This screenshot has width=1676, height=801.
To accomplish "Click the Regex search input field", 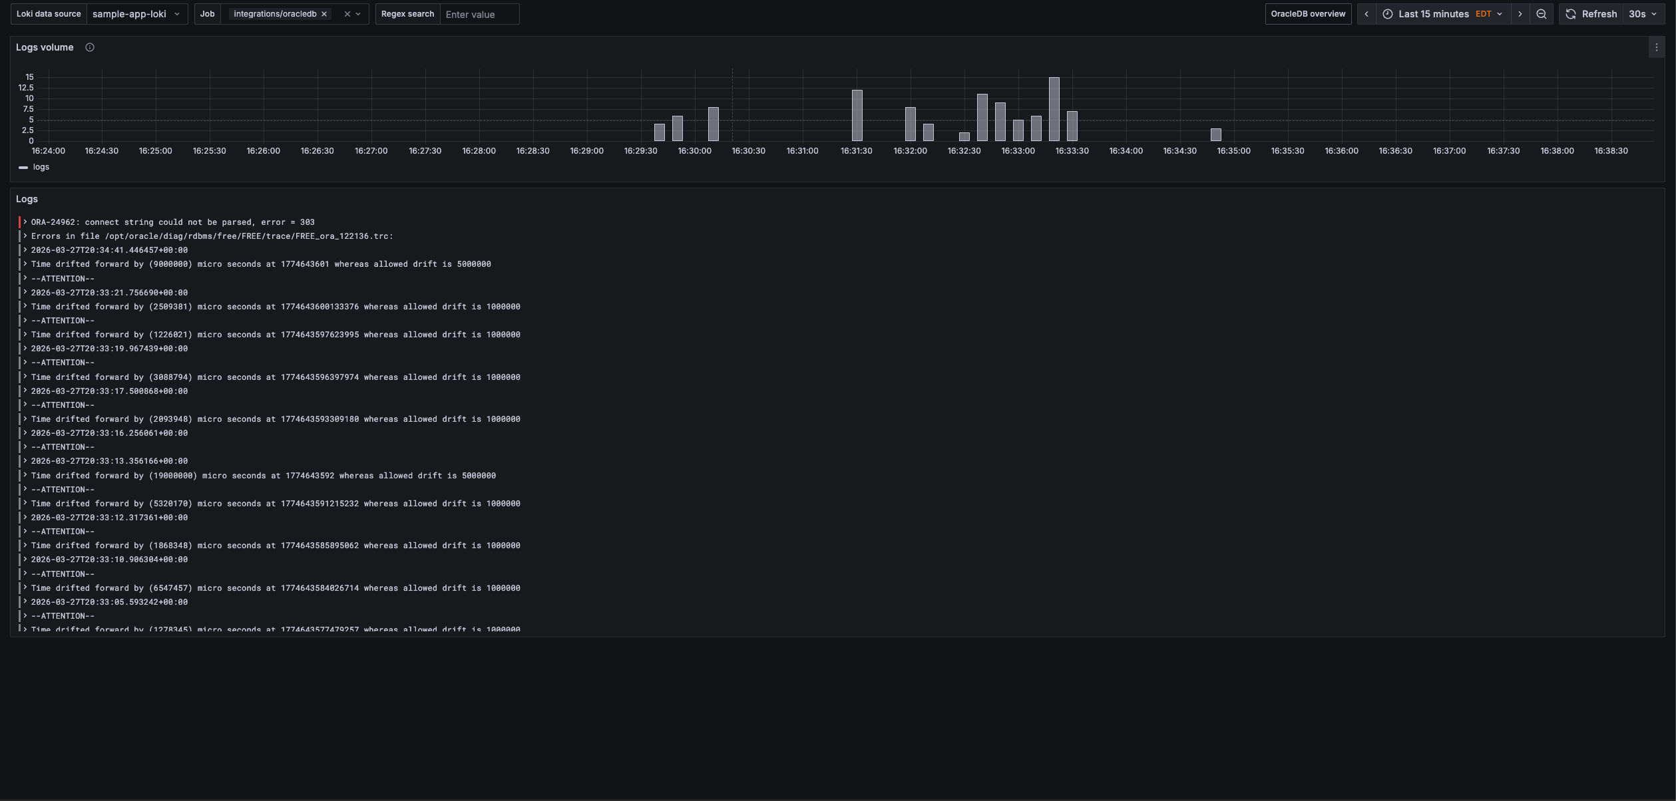I will (479, 14).
